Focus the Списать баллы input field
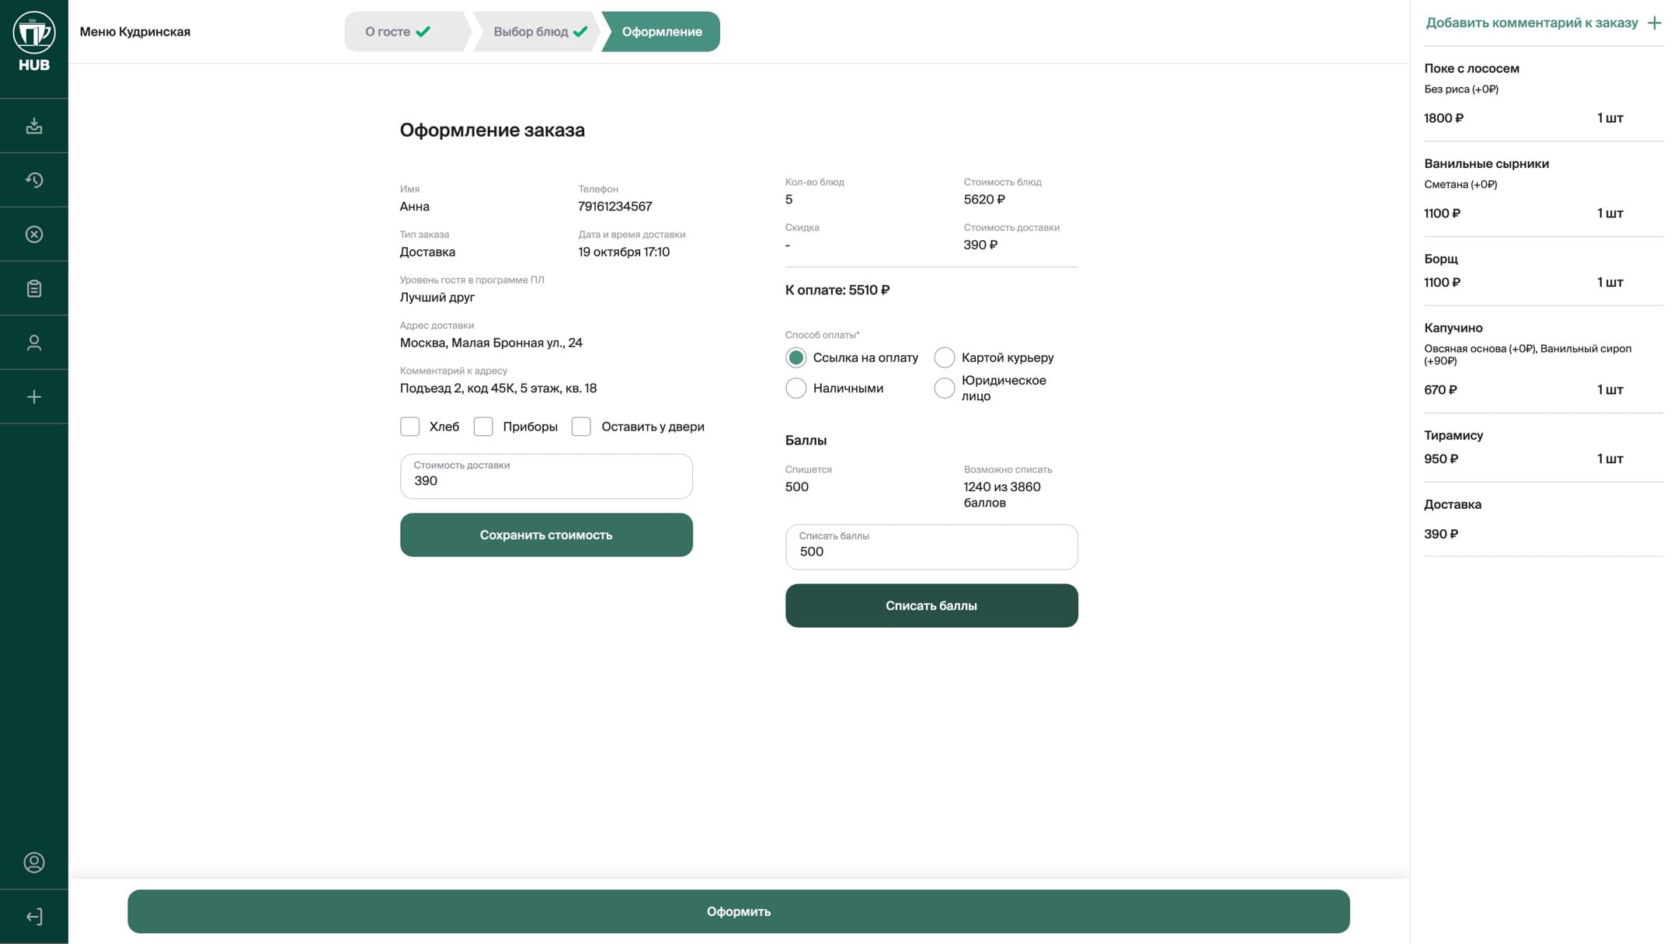The image size is (1678, 944). point(931,547)
